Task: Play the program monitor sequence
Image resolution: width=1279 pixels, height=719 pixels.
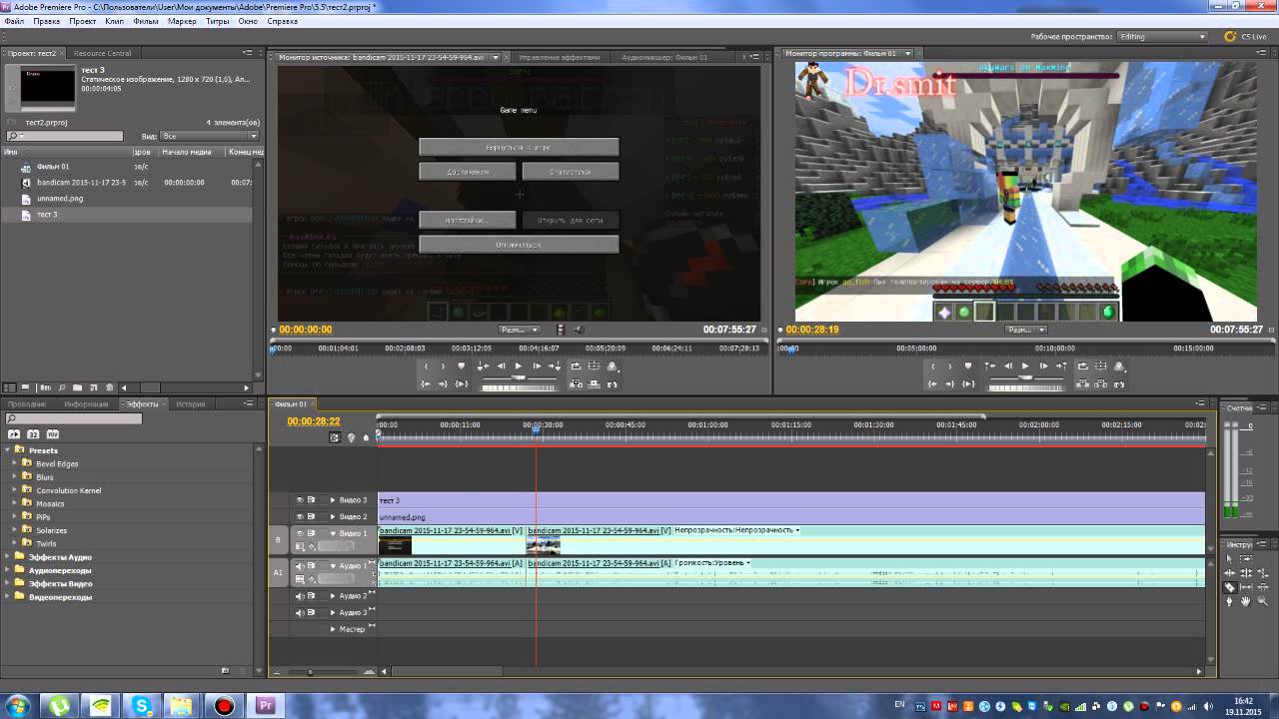Action: (1025, 366)
